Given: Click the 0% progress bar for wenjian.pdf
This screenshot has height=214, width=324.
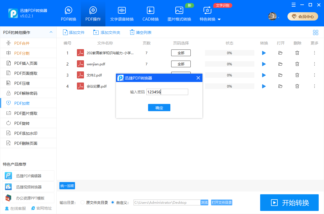Looking at the screenshot, I should tap(229, 64).
